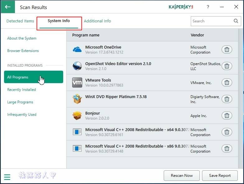This screenshot has height=184, width=244.
Task: Click the Apple Inc. vendor cell
Action: tap(199, 116)
